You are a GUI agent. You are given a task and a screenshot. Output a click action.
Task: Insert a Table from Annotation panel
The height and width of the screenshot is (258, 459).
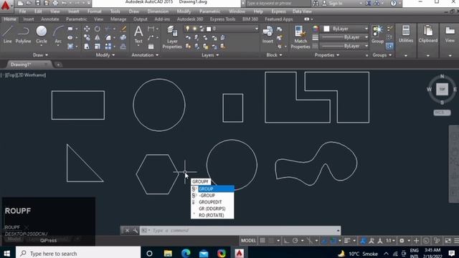151,46
